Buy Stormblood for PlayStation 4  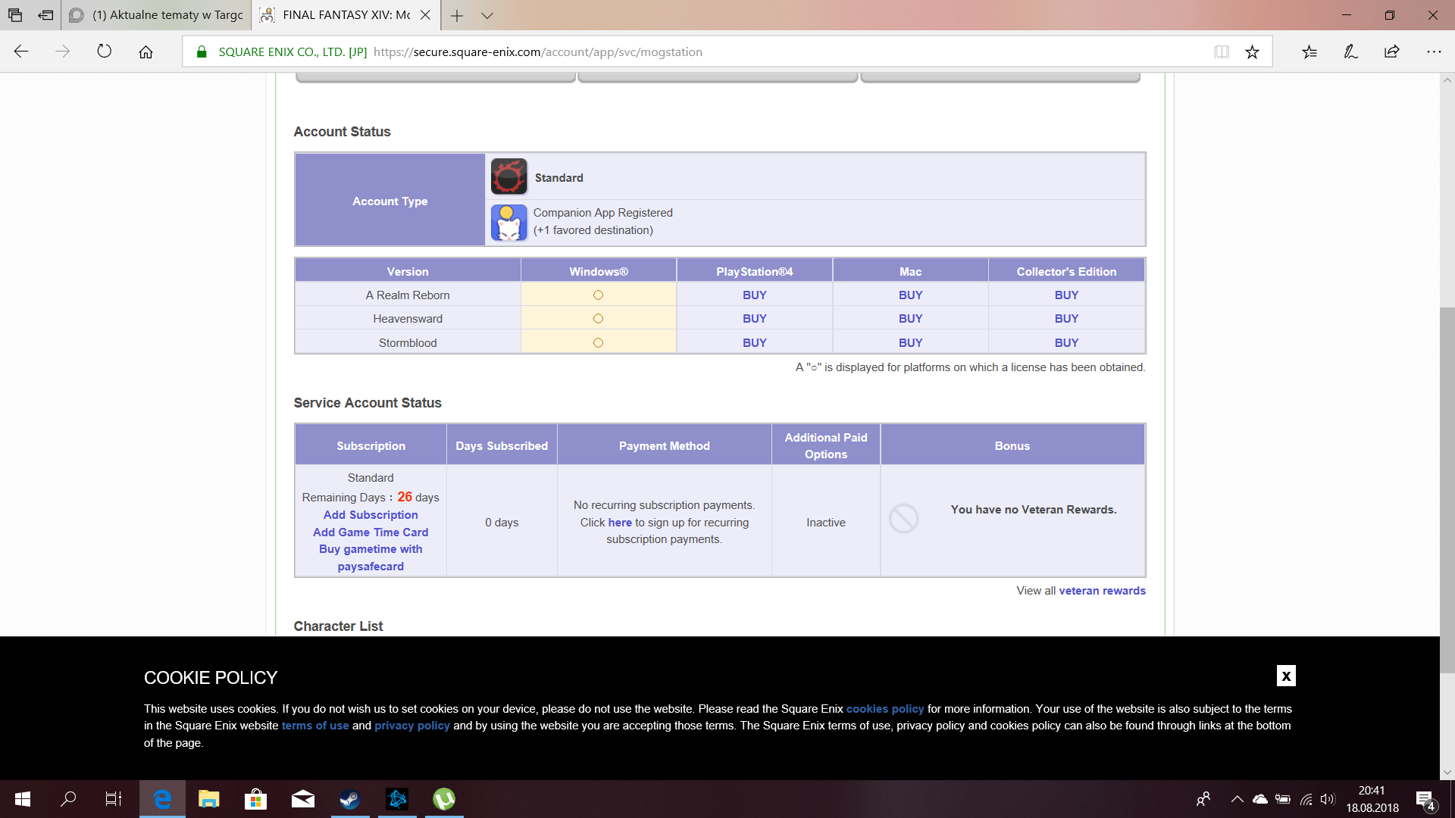(x=754, y=342)
